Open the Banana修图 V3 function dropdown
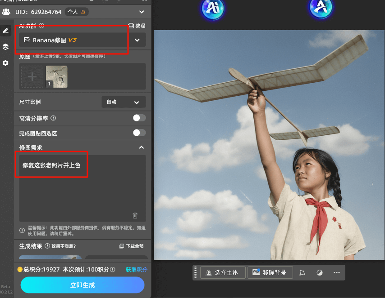Screen dimensions: 385x298 [x=82, y=40]
